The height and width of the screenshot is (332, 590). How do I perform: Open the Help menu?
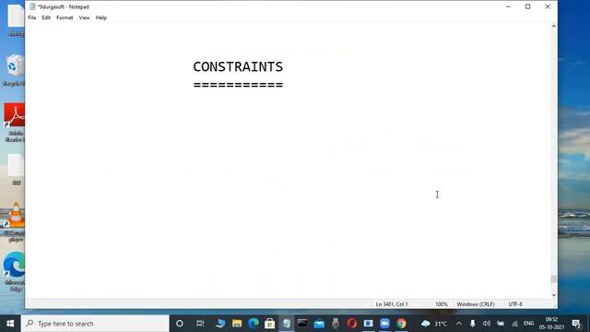[101, 18]
